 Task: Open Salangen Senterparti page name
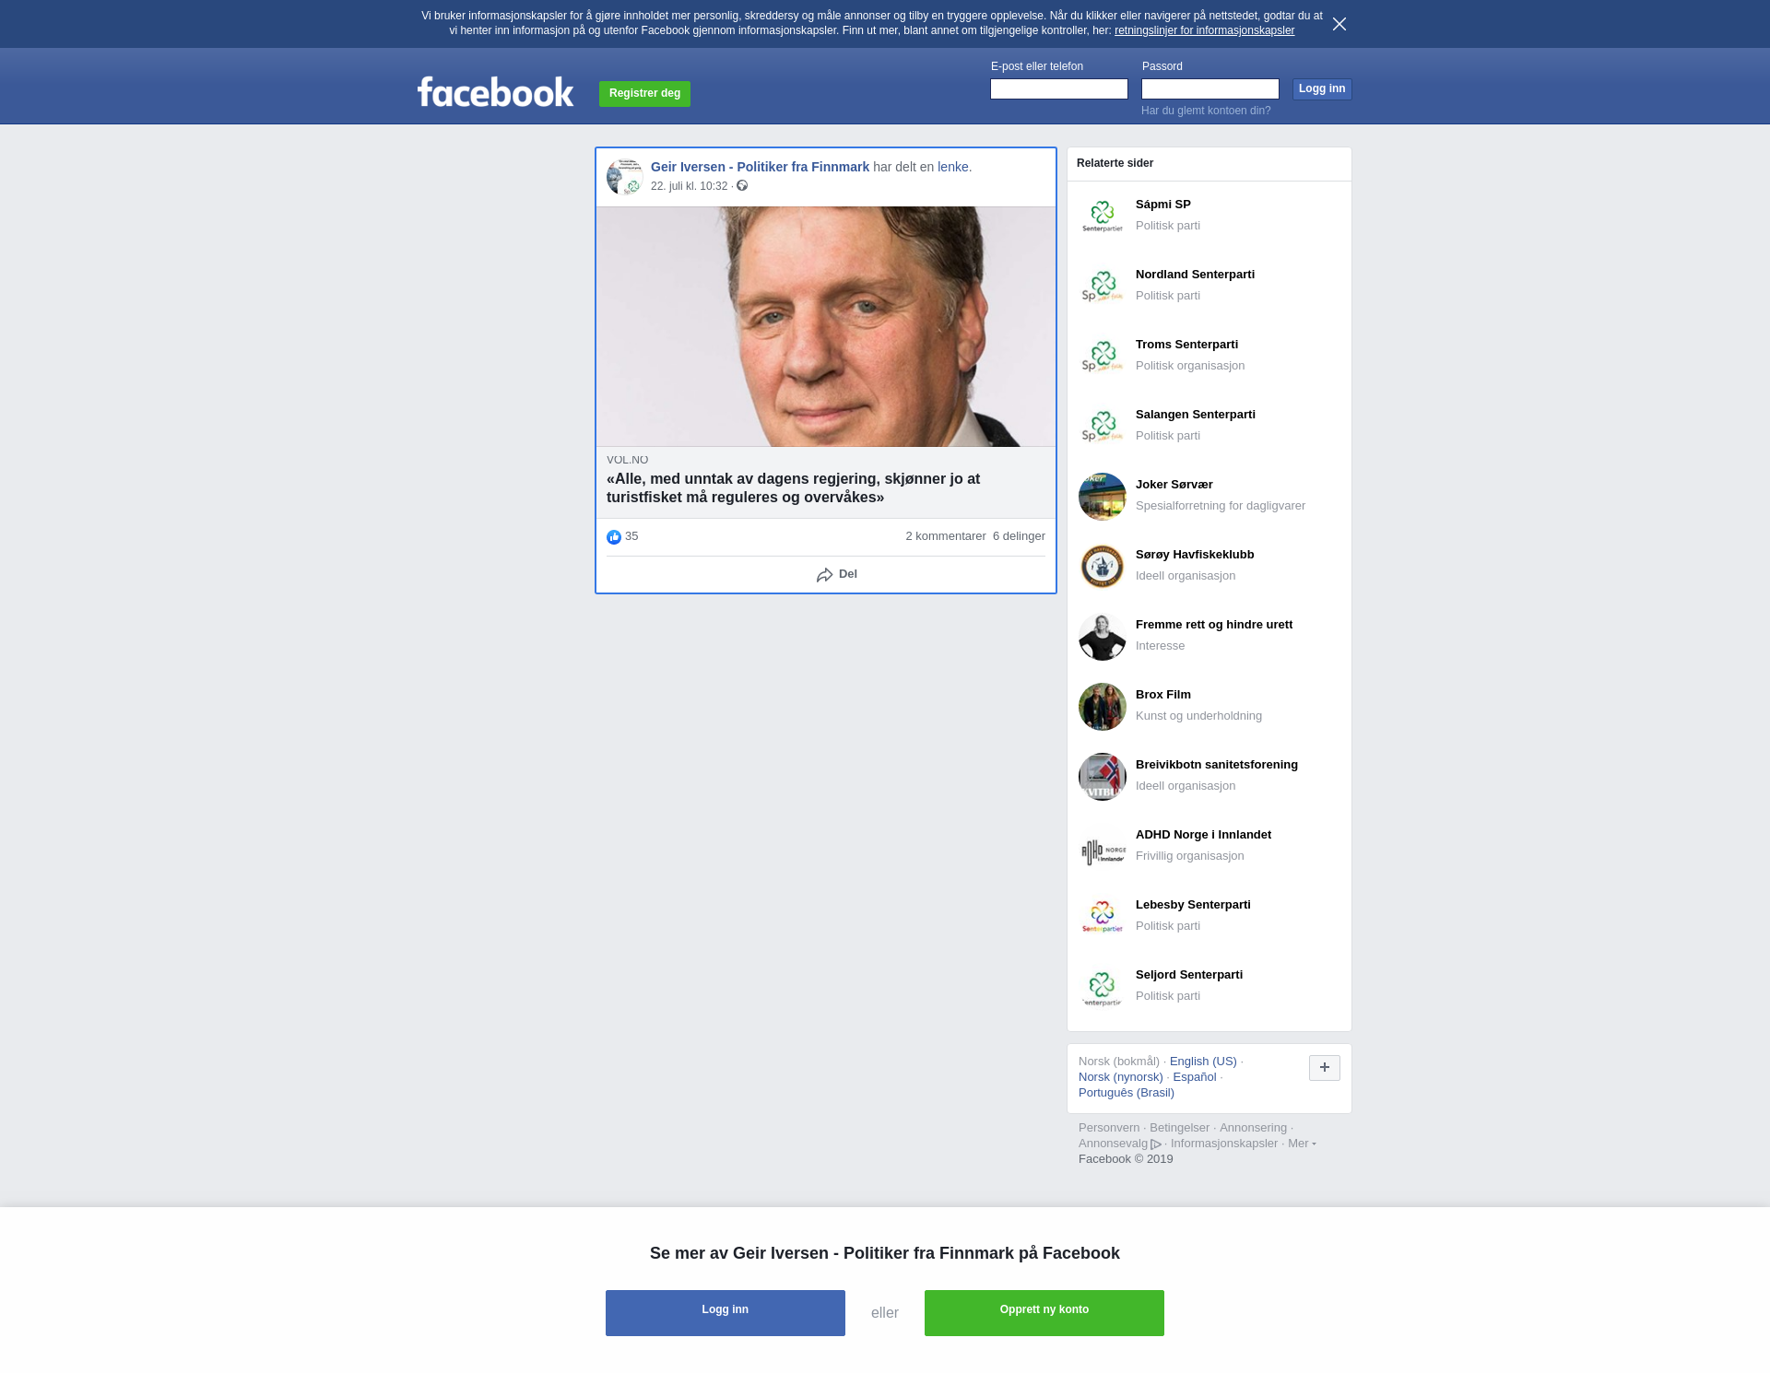[x=1195, y=415]
